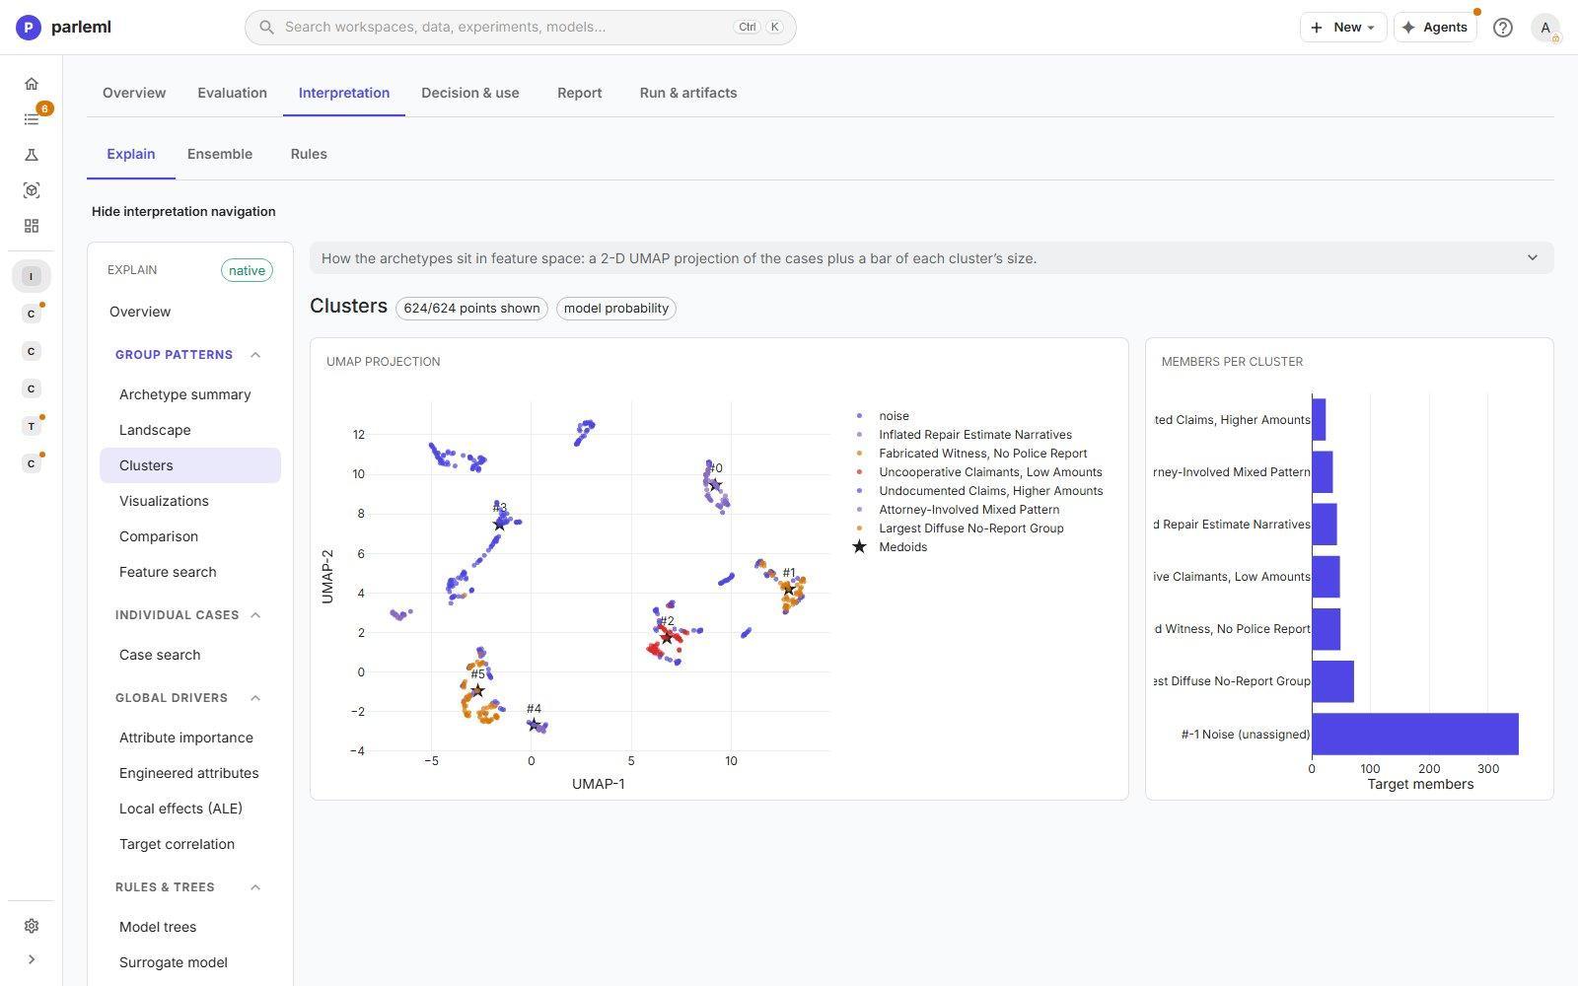Collapse the Individual Cases section
The height and width of the screenshot is (986, 1578).
pyautogui.click(x=255, y=615)
